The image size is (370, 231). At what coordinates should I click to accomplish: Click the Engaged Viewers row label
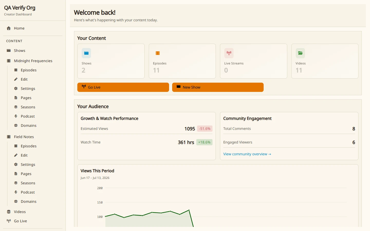(x=238, y=142)
